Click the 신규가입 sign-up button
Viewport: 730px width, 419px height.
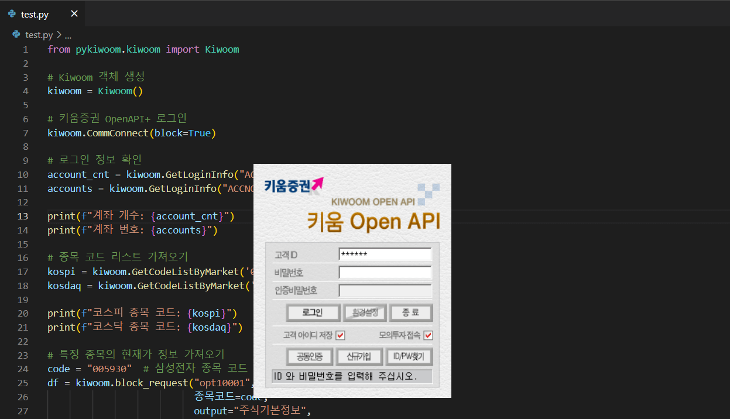click(x=359, y=356)
